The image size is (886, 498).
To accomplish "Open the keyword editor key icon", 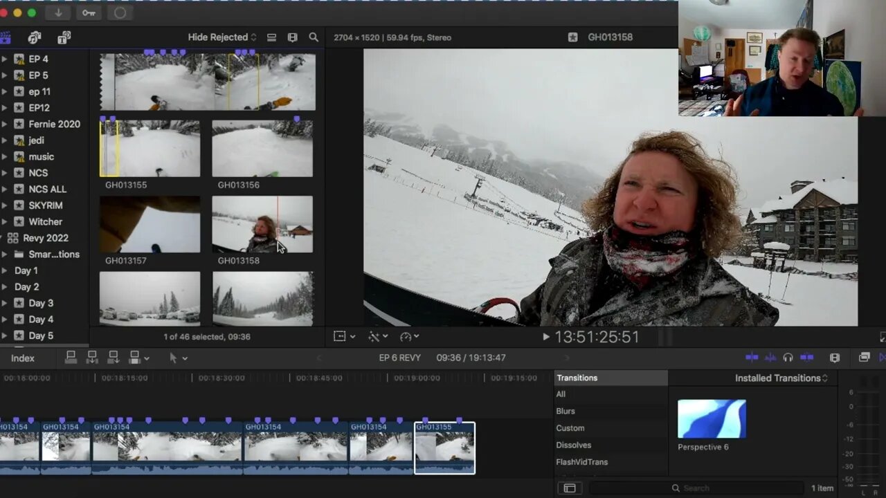I will click(89, 12).
